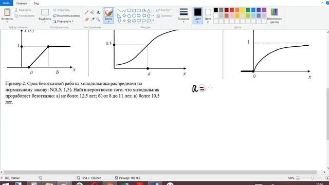Click the zoom slider handle
The height and width of the screenshot is (185, 329).
[x=313, y=178]
